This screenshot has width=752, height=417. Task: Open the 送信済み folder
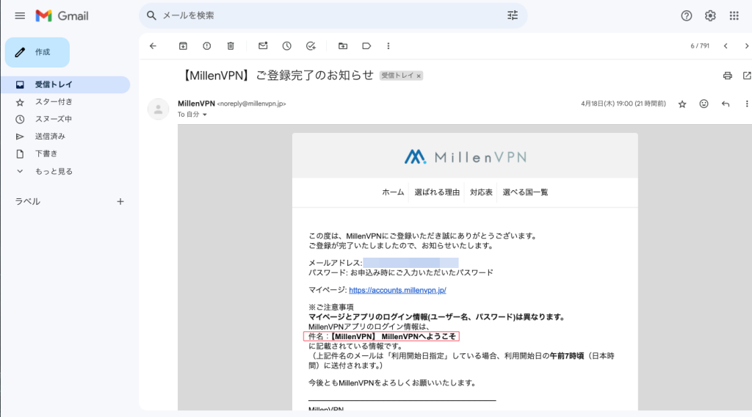50,137
